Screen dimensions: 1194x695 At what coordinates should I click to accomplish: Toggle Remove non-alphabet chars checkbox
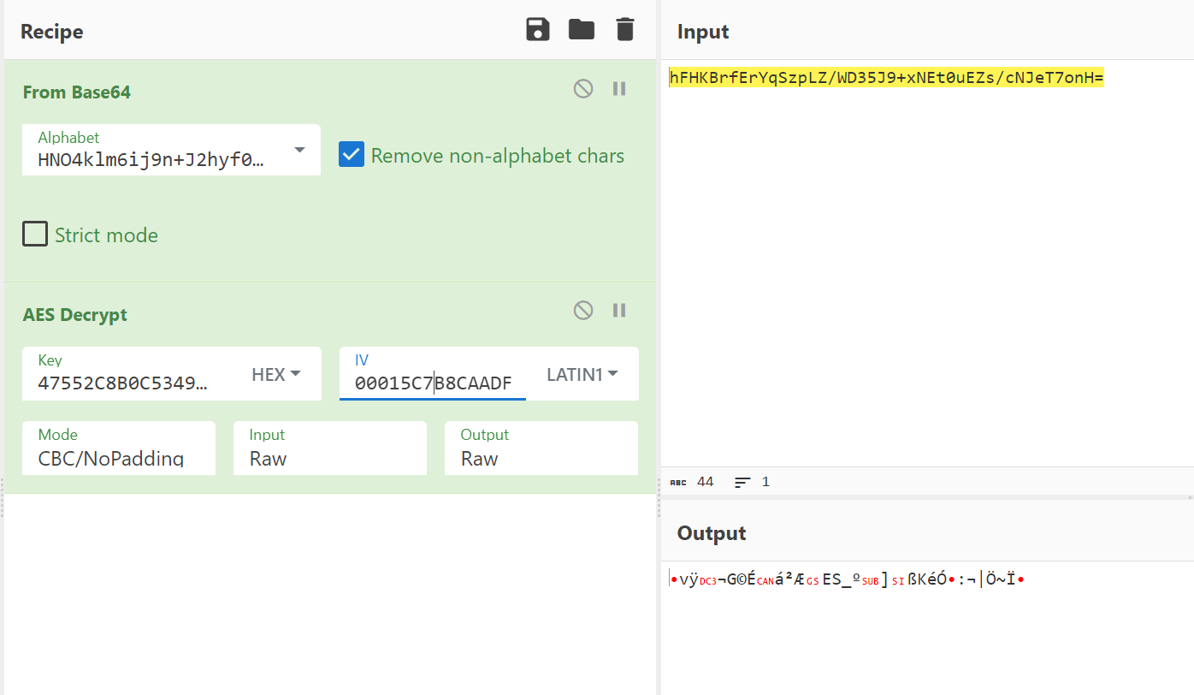click(352, 155)
